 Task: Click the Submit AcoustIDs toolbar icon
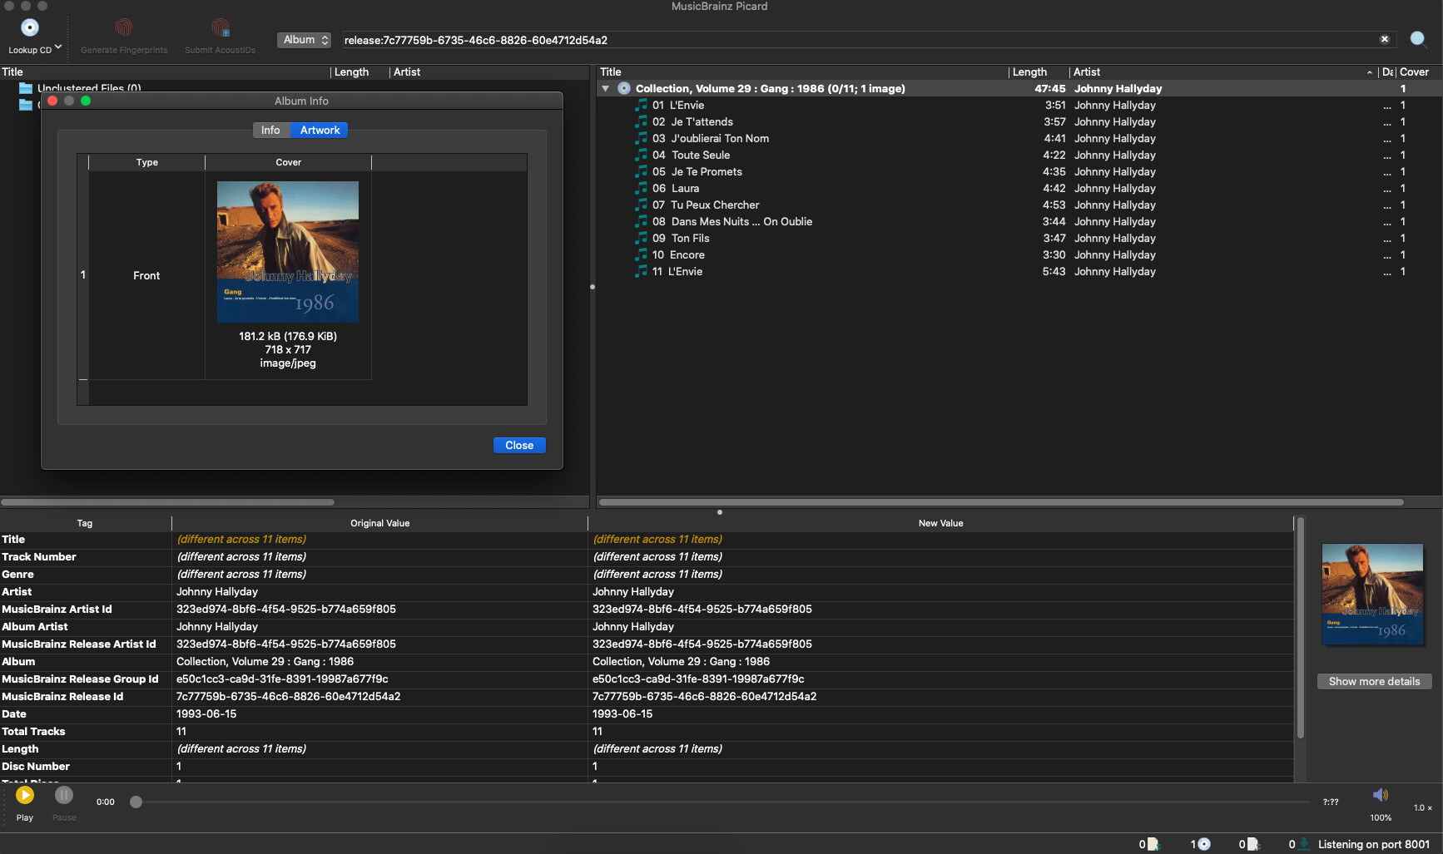[221, 28]
